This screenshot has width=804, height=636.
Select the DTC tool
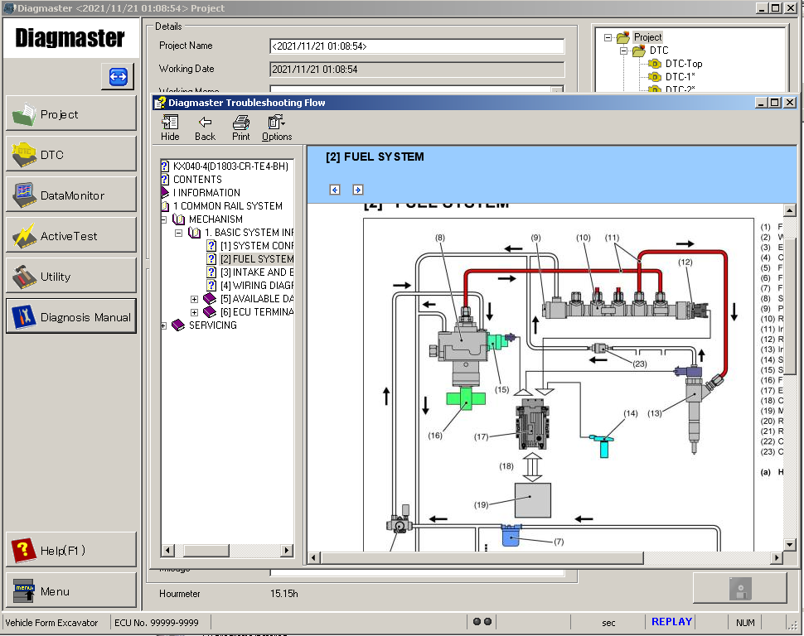click(x=70, y=153)
